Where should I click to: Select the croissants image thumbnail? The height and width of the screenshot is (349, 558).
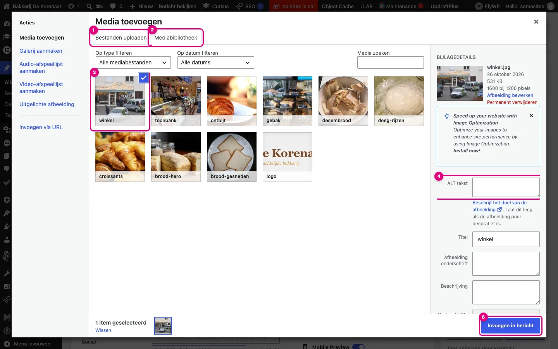point(120,157)
